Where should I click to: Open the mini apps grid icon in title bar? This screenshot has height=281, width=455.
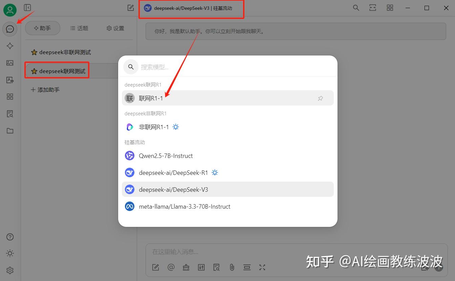(x=390, y=7)
